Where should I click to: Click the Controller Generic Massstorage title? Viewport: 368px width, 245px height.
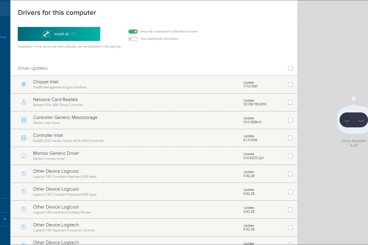[x=65, y=117]
